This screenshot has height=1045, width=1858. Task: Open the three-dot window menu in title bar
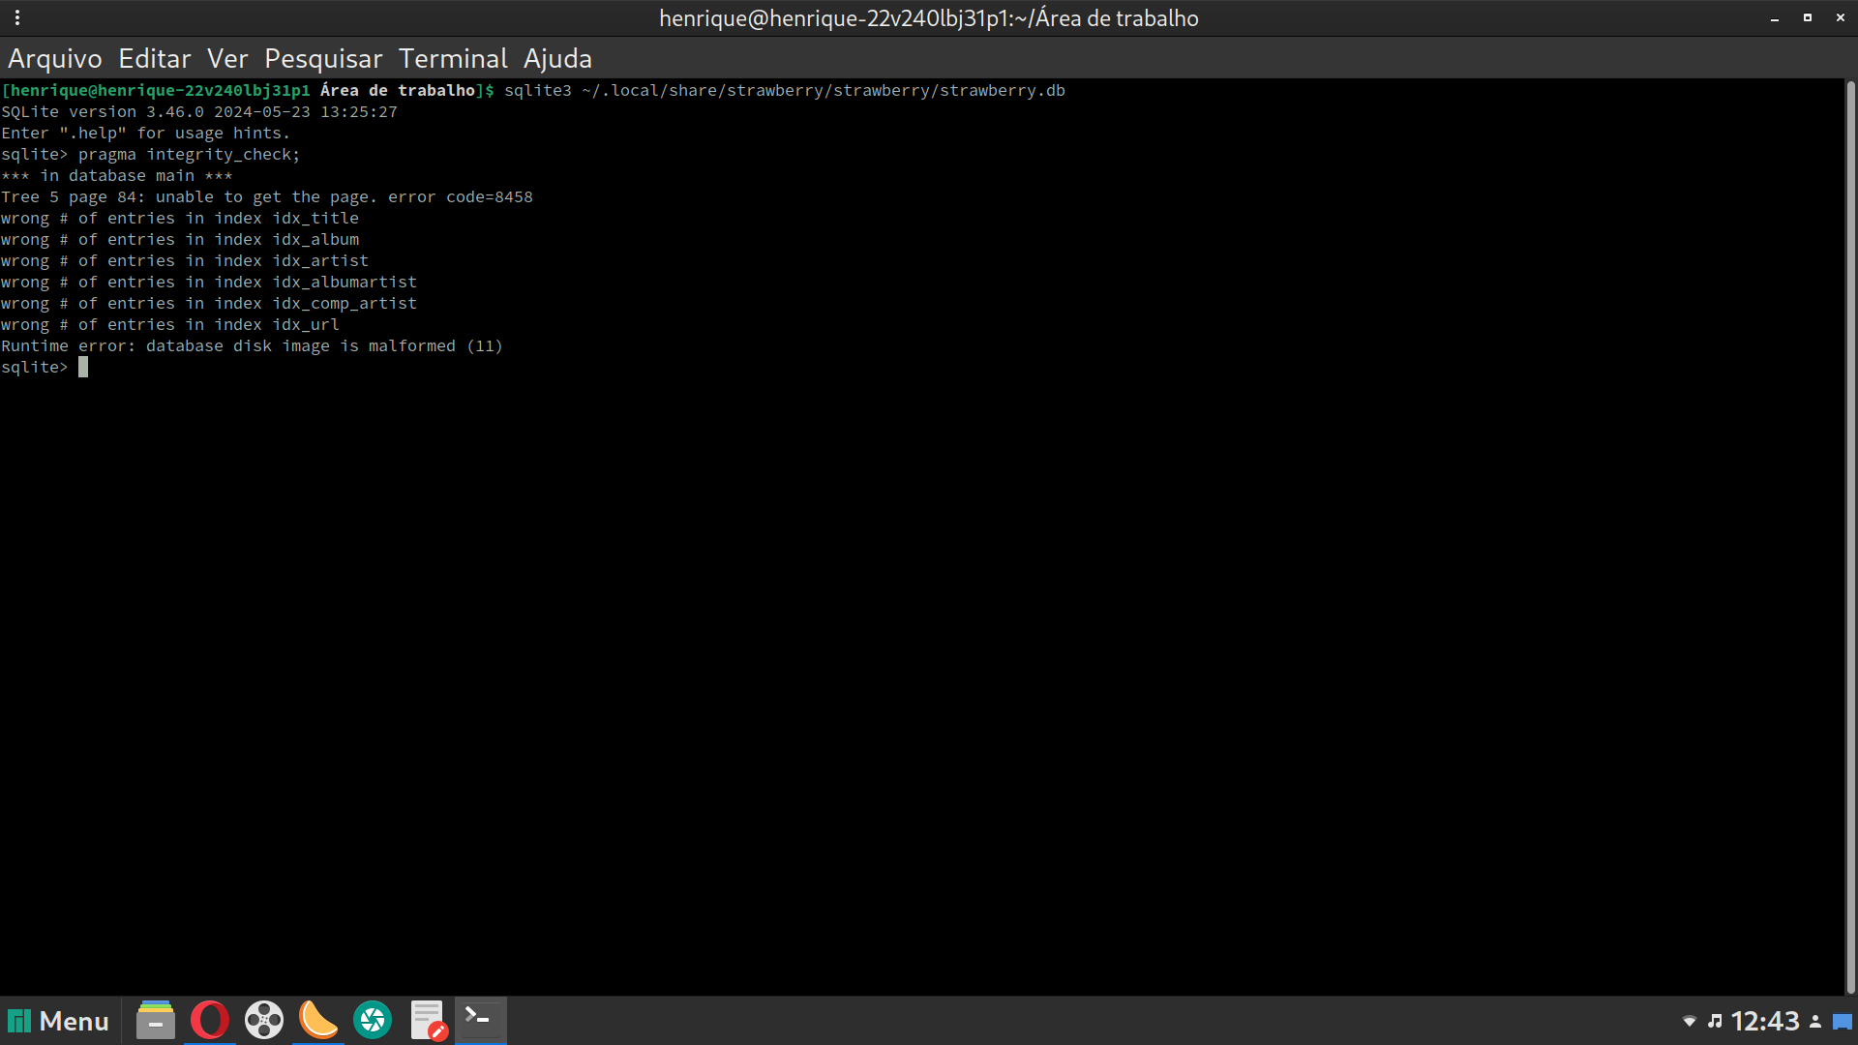click(17, 17)
